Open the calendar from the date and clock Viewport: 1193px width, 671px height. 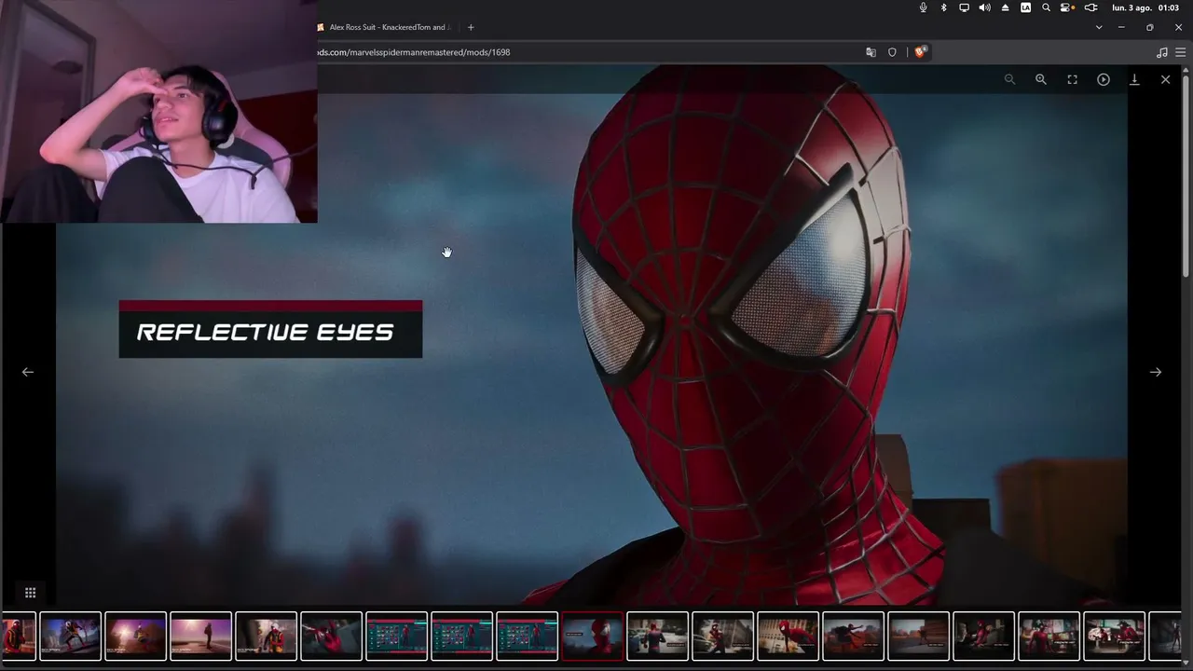point(1145,7)
